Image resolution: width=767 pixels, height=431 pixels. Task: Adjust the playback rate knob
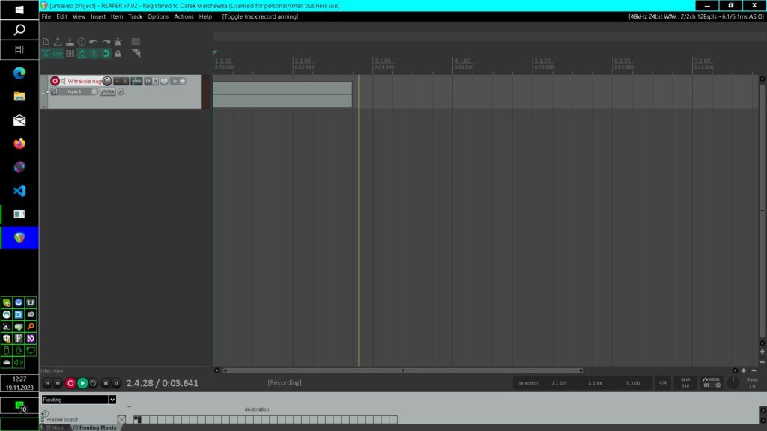(x=733, y=382)
